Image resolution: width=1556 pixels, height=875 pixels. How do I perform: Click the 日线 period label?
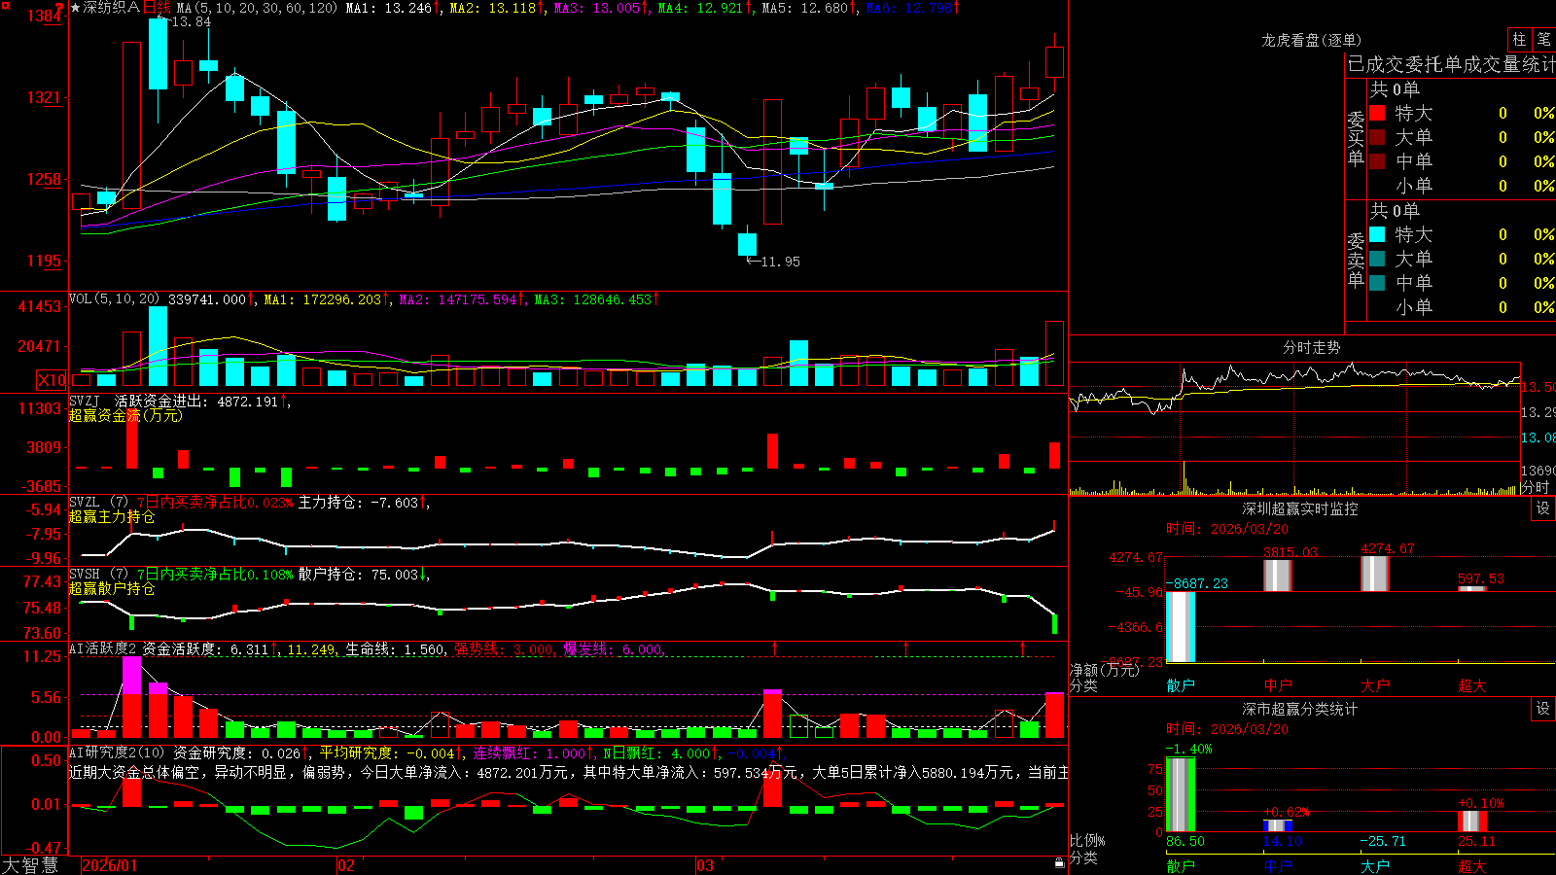coord(157,8)
